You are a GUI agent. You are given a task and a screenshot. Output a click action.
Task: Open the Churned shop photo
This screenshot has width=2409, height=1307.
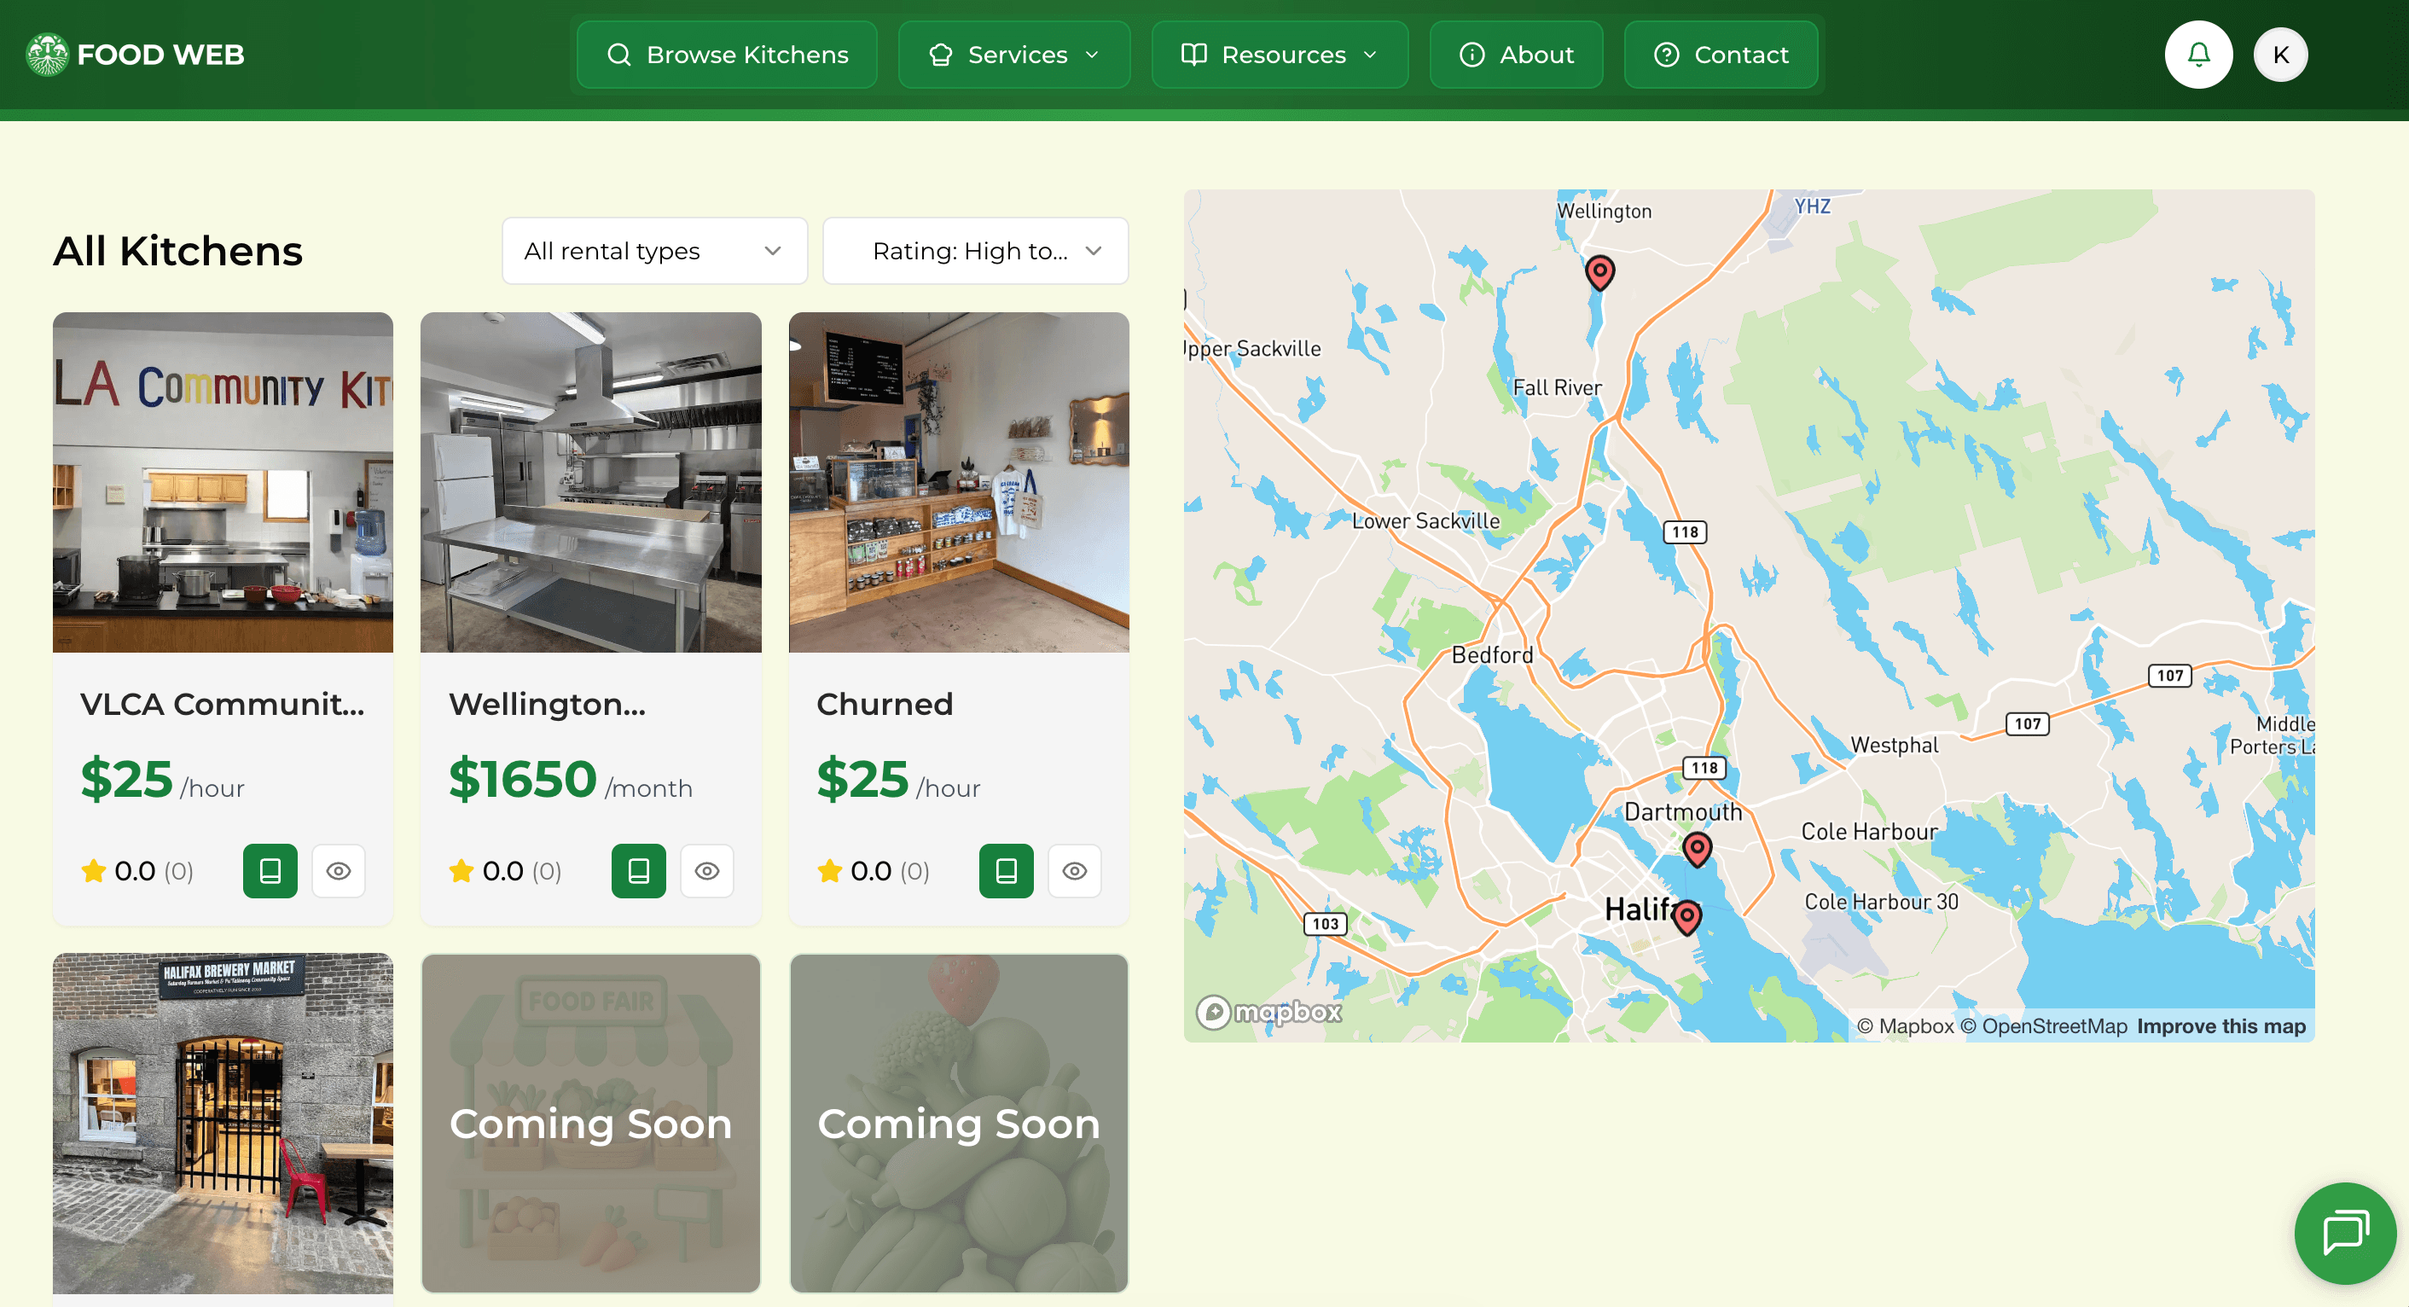click(x=959, y=482)
